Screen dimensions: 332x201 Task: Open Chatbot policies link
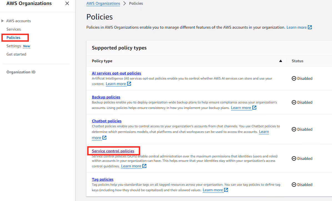107,121
